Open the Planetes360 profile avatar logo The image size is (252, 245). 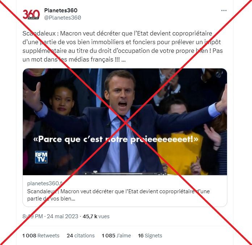[31, 14]
